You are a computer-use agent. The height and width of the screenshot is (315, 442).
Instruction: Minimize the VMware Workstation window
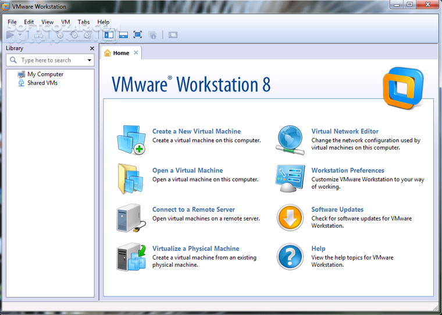[x=397, y=4]
